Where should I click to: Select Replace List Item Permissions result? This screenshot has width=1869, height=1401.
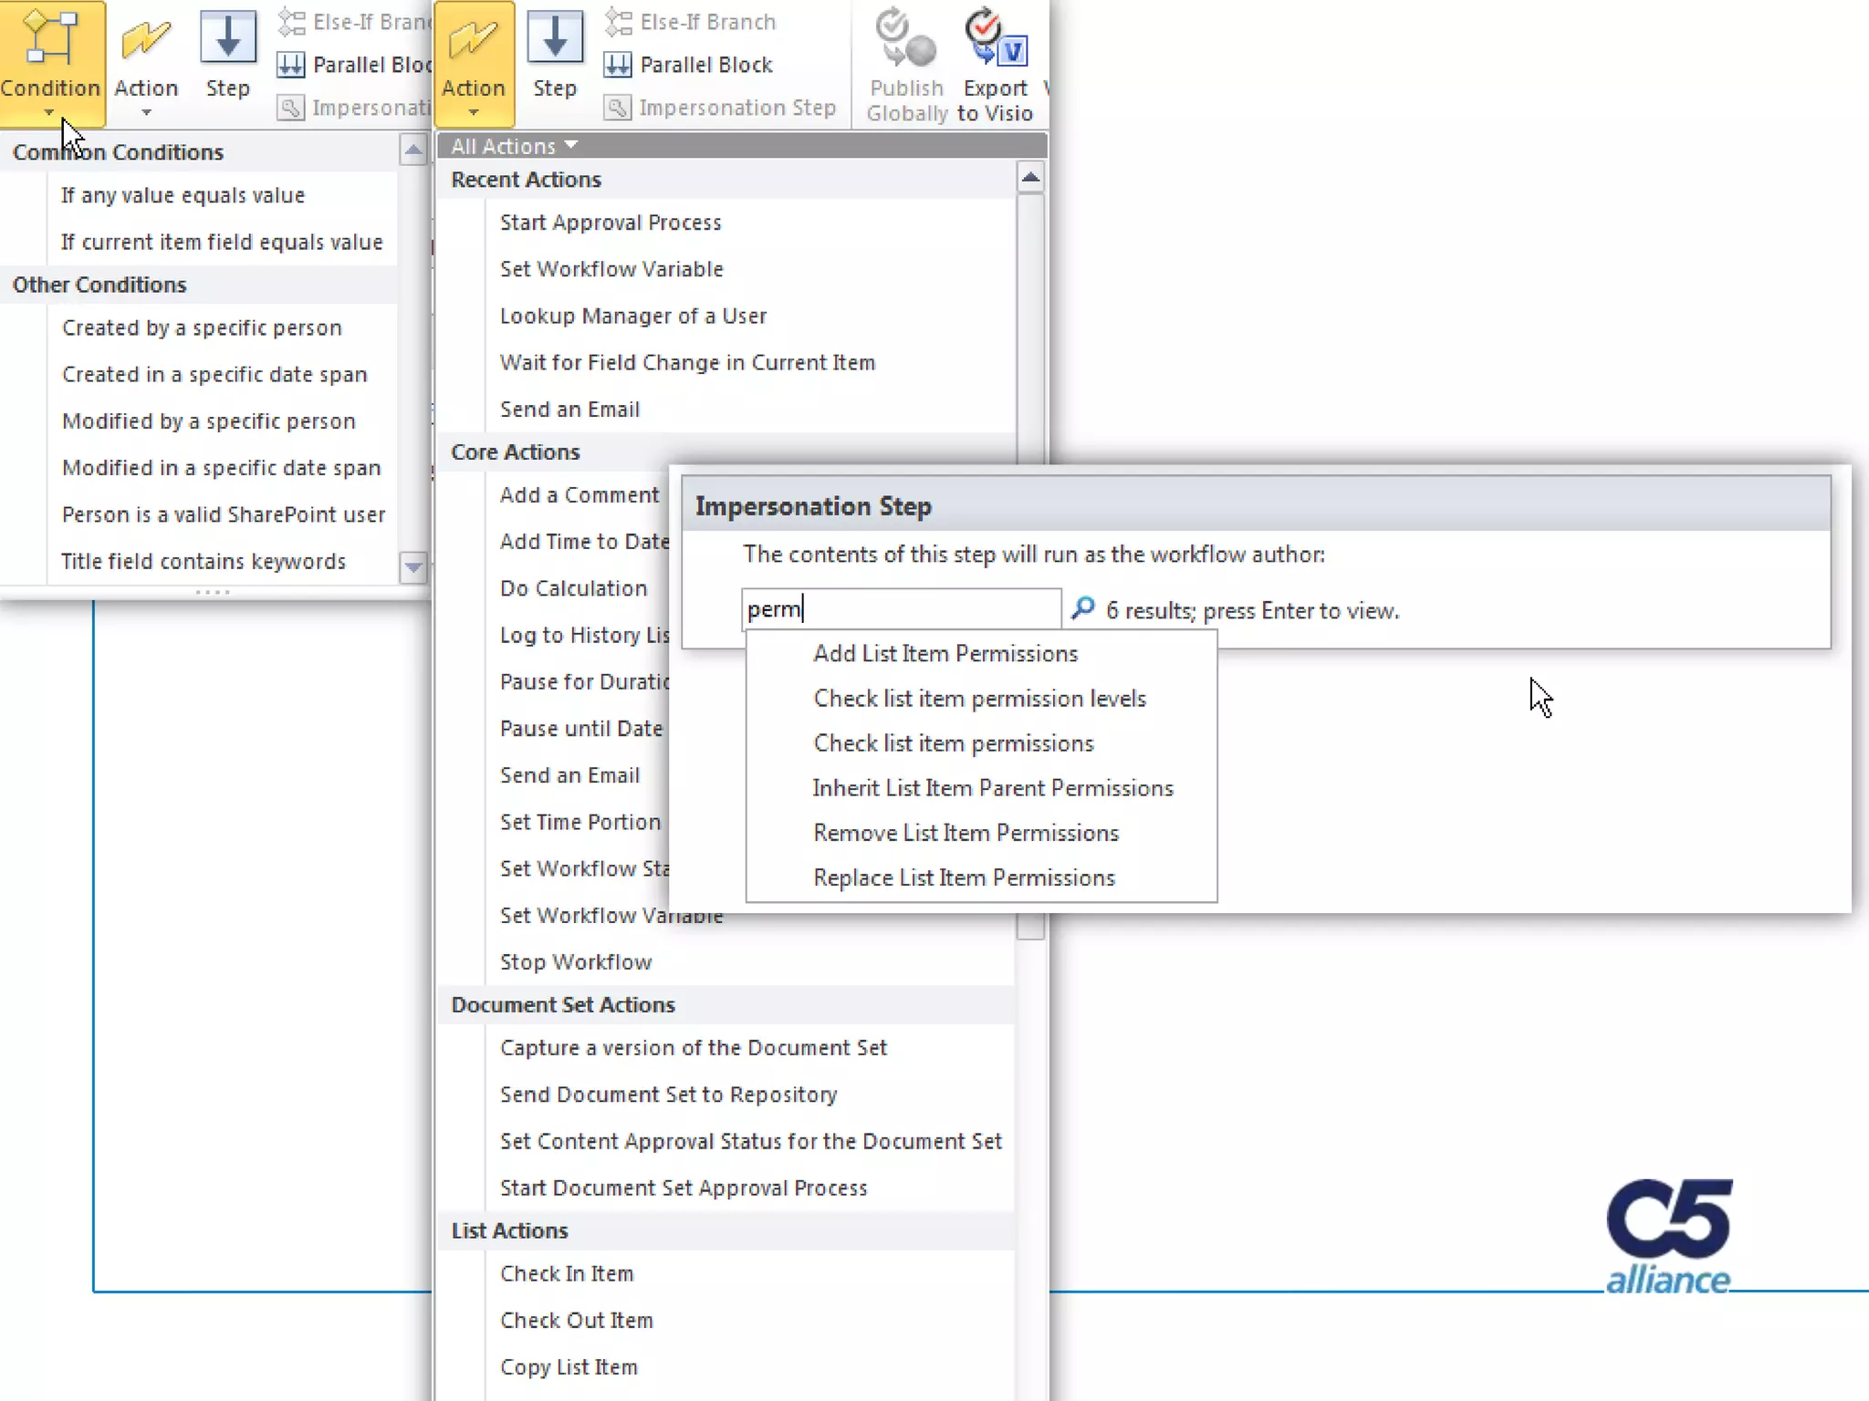coord(964,877)
